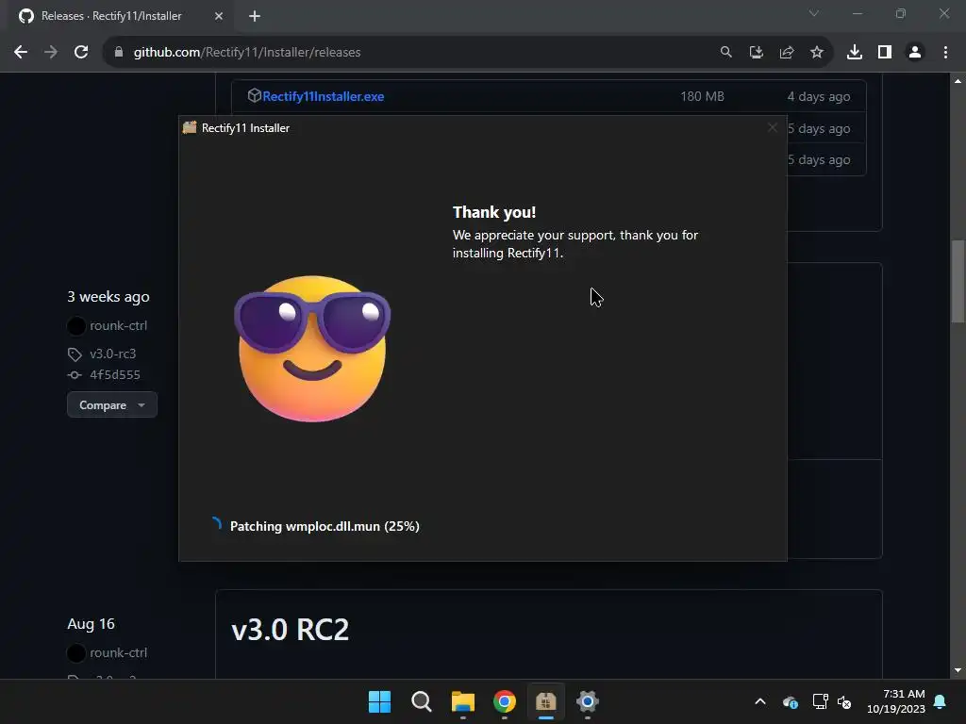Open File Explorer from taskbar
The image size is (966, 724).
(x=462, y=701)
